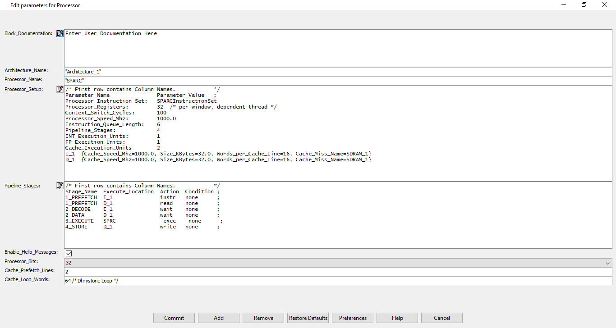Screen dimensions: 616x328
Task: Click the Remove button
Action: (x=263, y=318)
